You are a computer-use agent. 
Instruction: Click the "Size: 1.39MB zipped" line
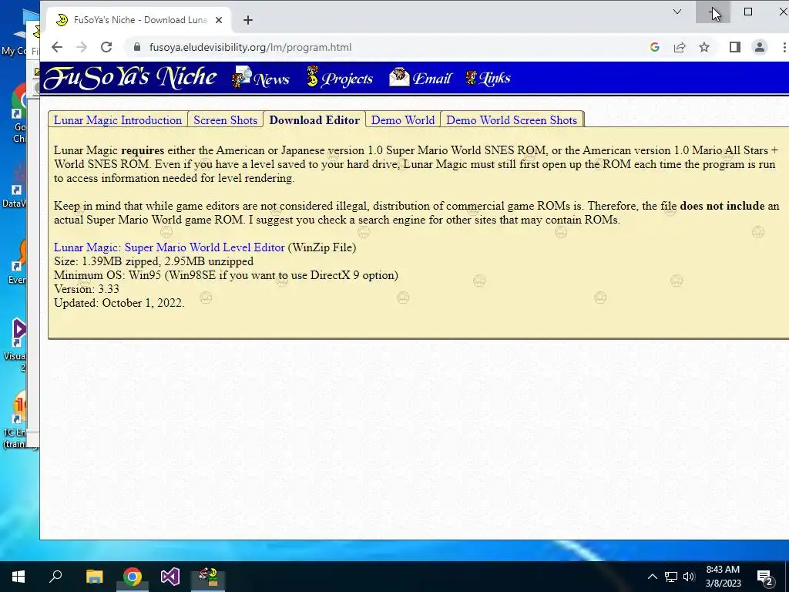point(153,261)
